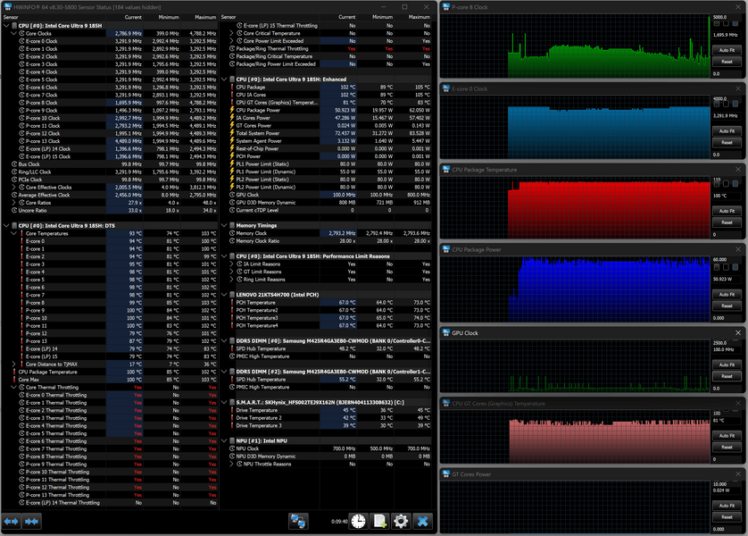Click the collapse-columns arrows icon in bottom toolbar
The width and height of the screenshot is (748, 536).
(x=31, y=521)
